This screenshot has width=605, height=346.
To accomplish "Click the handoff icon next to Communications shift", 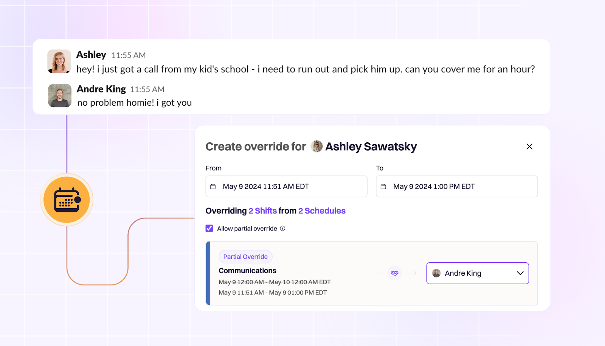I will pos(394,273).
